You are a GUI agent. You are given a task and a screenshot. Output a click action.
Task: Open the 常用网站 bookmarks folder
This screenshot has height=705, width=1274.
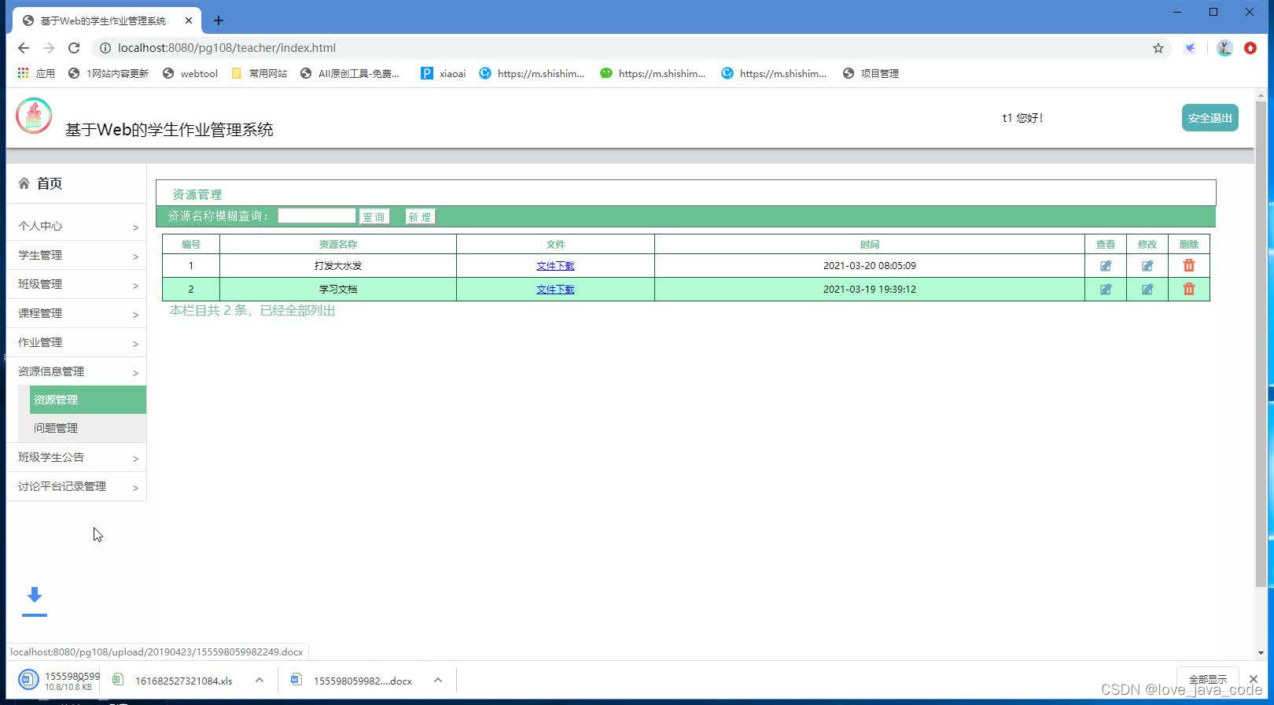(259, 73)
